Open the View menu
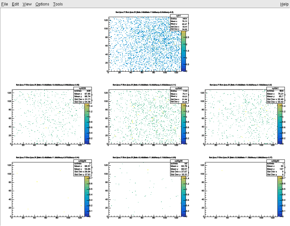Viewport: 290px width, 226px height. click(27, 4)
